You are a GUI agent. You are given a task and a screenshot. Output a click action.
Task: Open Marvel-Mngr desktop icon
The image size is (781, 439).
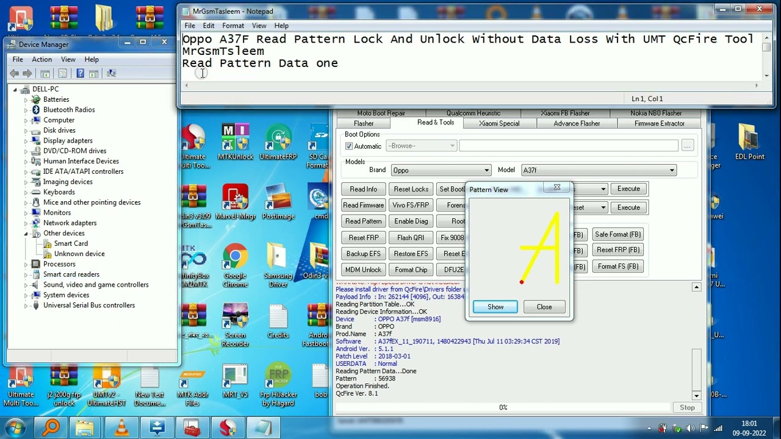coord(236,201)
